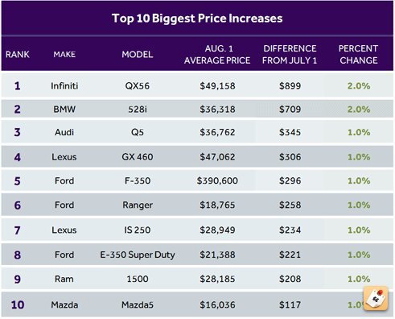The width and height of the screenshot is (395, 319).
Task: Click the MAKE column header
Action: point(64,55)
